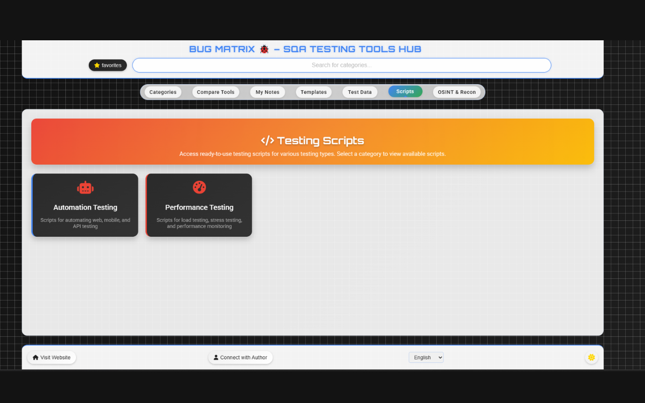This screenshot has width=645, height=403.
Task: Toggle the sun theme switch
Action: click(591, 358)
